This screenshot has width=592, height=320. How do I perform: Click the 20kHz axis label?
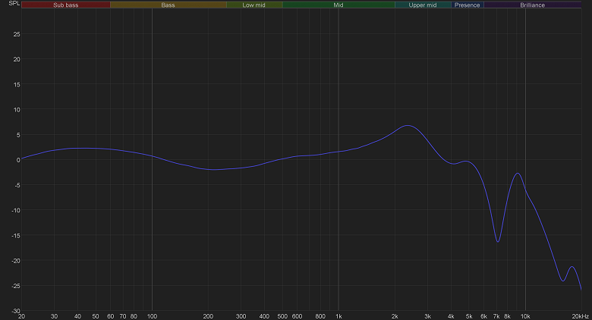[581, 316]
